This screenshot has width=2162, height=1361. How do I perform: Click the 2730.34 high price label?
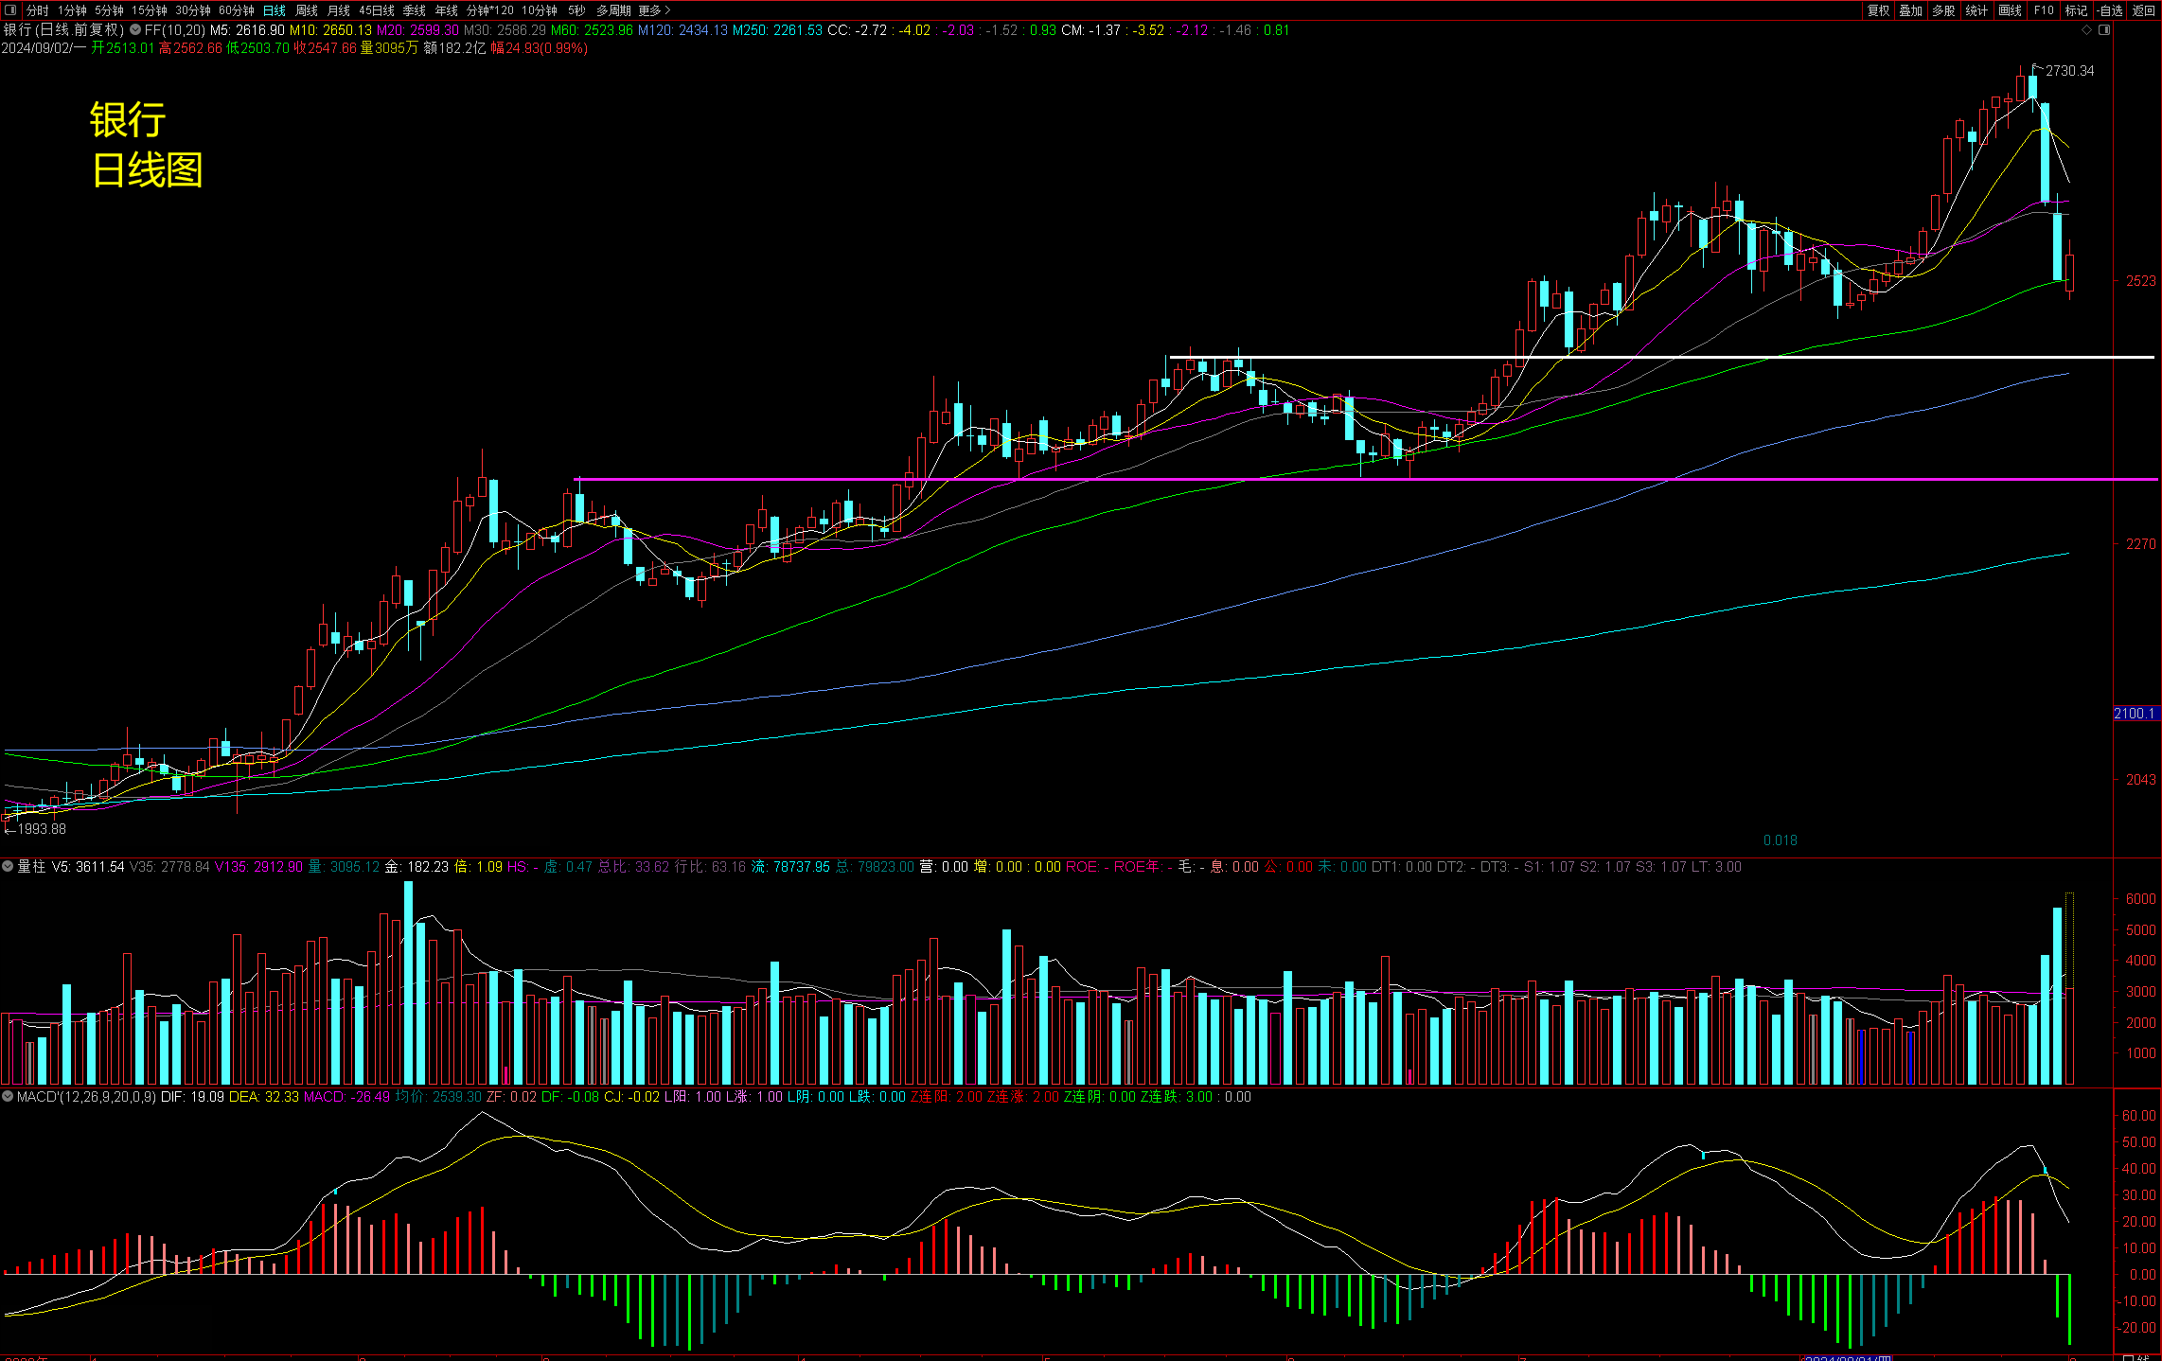pyautogui.click(x=2069, y=71)
